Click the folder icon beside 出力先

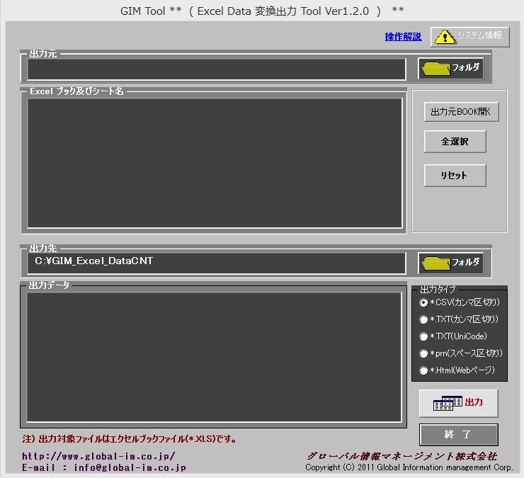(436, 263)
